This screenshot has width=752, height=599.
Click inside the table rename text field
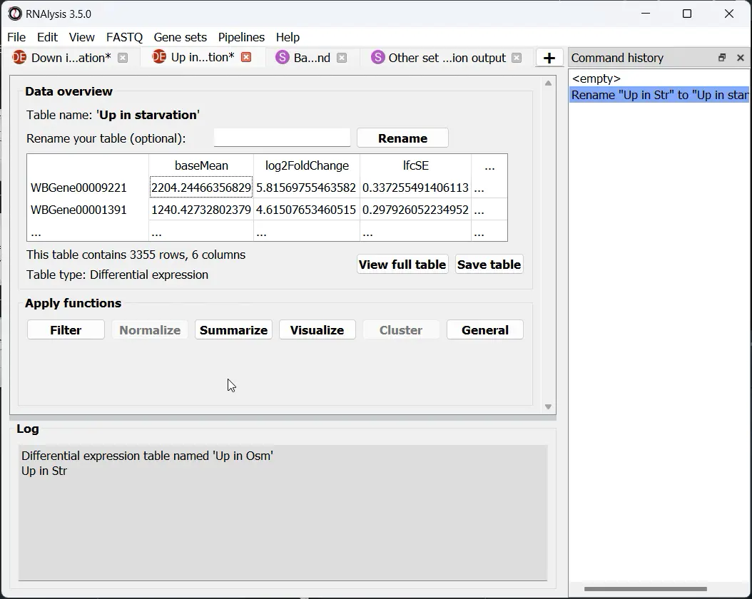point(281,137)
